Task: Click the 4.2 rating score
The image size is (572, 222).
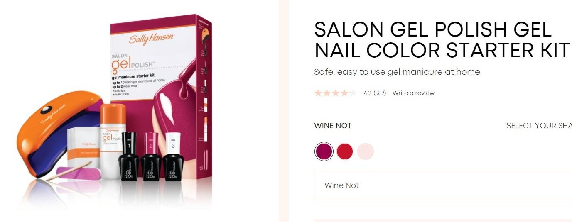Action: (x=367, y=93)
